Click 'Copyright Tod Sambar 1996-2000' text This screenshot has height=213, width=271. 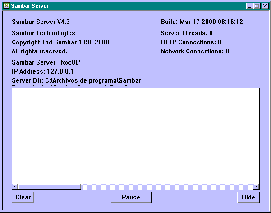(60, 42)
